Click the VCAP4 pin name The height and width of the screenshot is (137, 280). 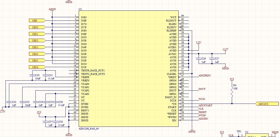click(85, 84)
